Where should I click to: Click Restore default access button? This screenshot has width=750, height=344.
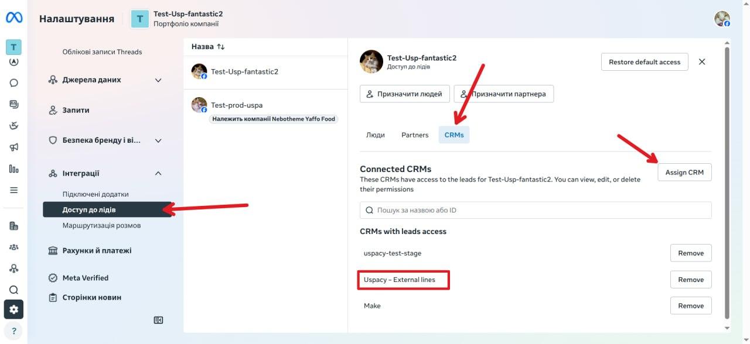click(x=645, y=62)
